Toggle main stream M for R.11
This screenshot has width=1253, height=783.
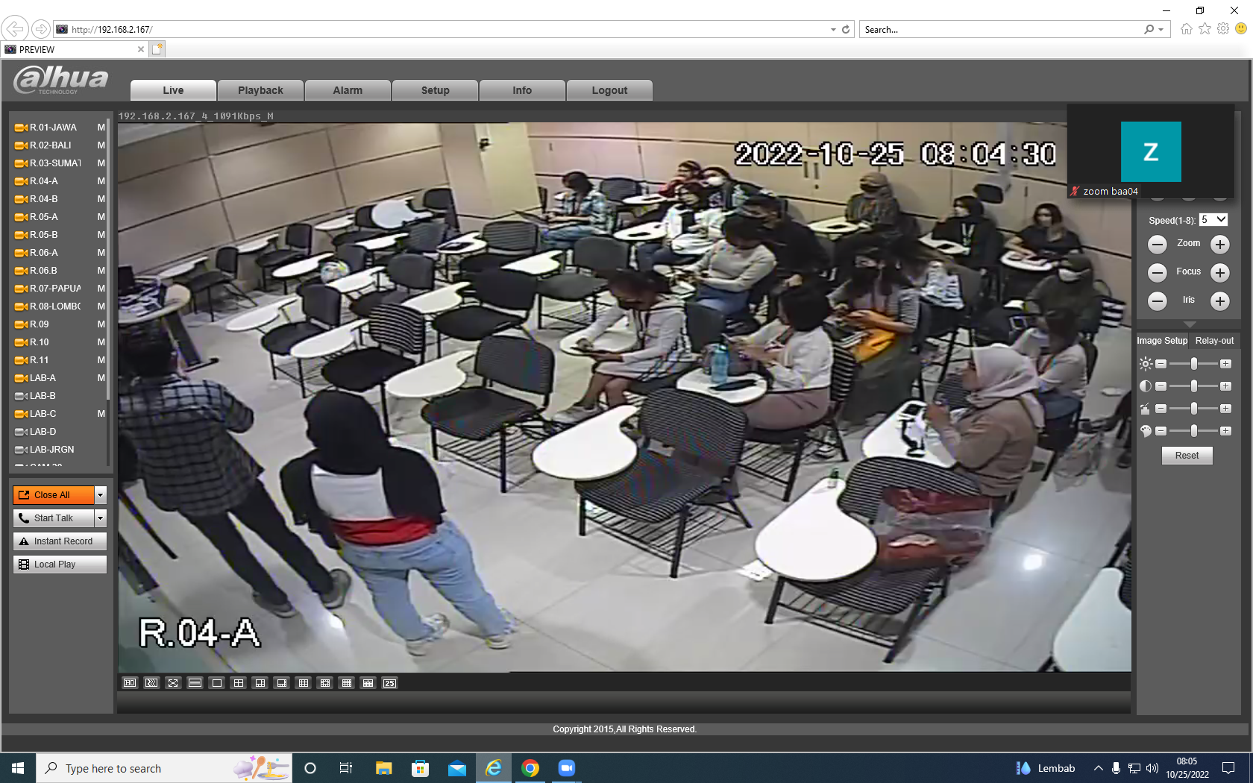101,360
